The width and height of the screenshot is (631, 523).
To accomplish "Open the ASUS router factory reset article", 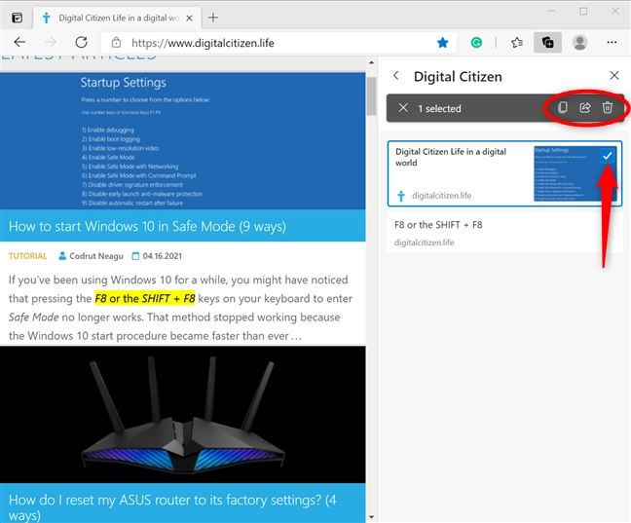I will [172, 507].
